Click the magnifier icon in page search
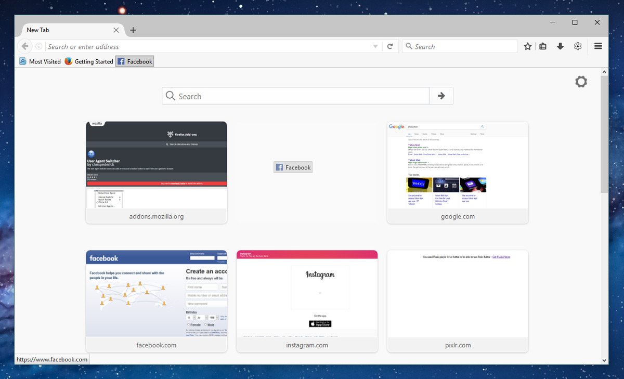Screen dimensions: 624x379 (x=170, y=96)
